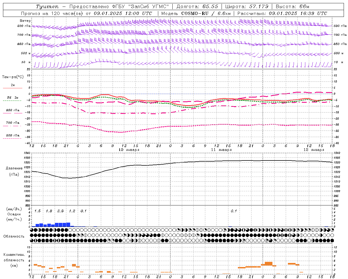Click the "500 м" wind level label on left
Screen dimensions: 348x279
tap(26, 53)
